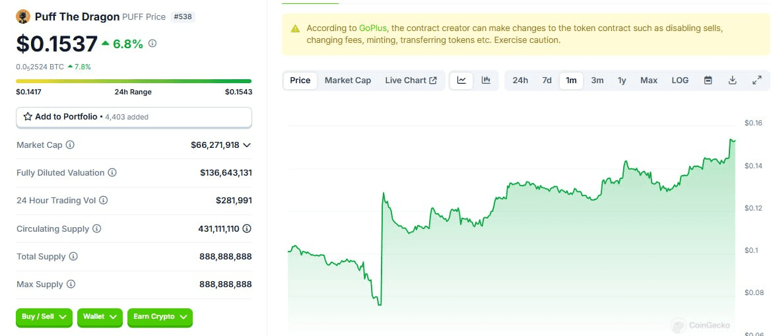Click the $0.16 y-axis label
Image resolution: width=771 pixels, height=336 pixels.
(753, 123)
